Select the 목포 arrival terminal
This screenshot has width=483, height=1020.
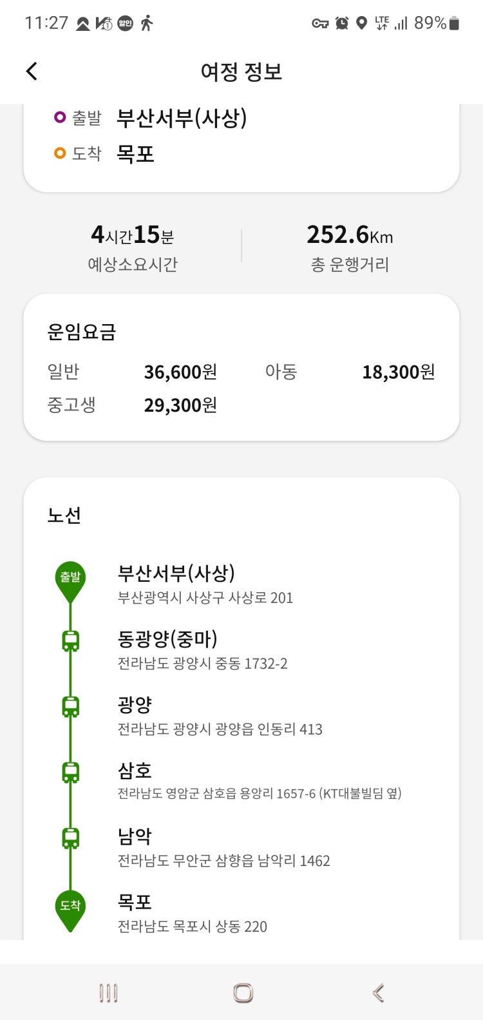135,153
